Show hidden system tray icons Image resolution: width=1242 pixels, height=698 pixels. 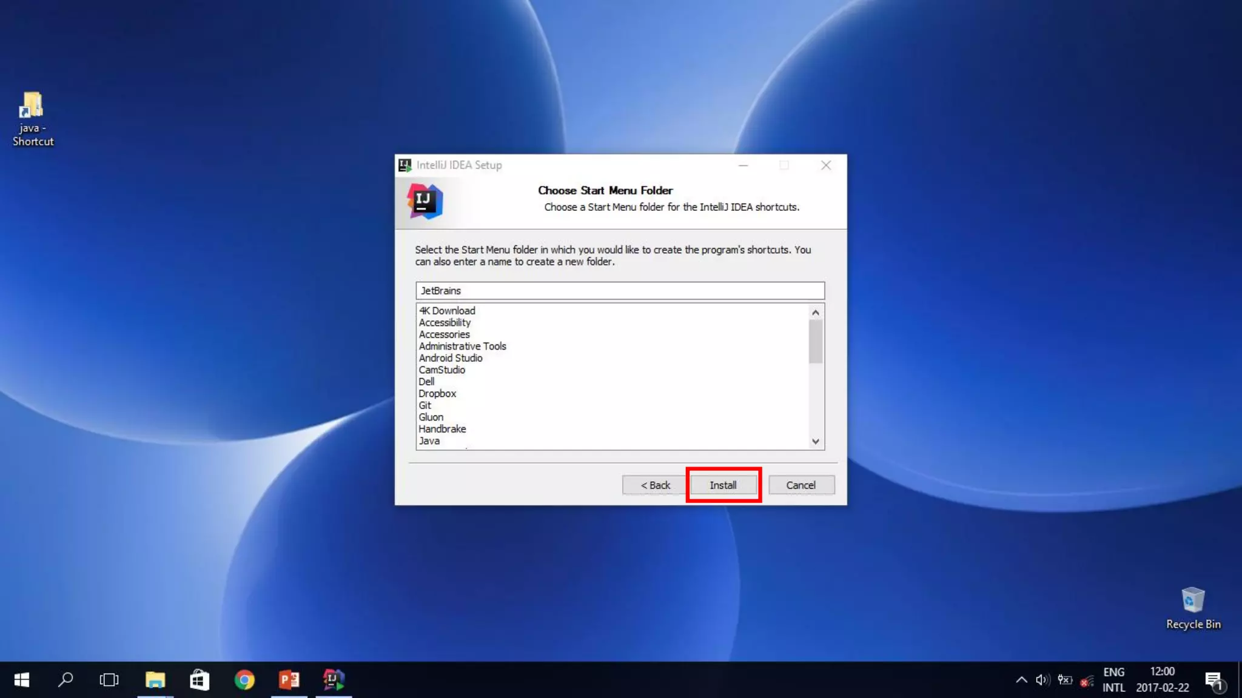pyautogui.click(x=1021, y=680)
